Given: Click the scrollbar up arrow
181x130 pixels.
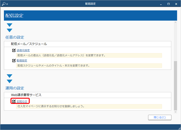Looking at the screenshot, I should pyautogui.click(x=175, y=22).
